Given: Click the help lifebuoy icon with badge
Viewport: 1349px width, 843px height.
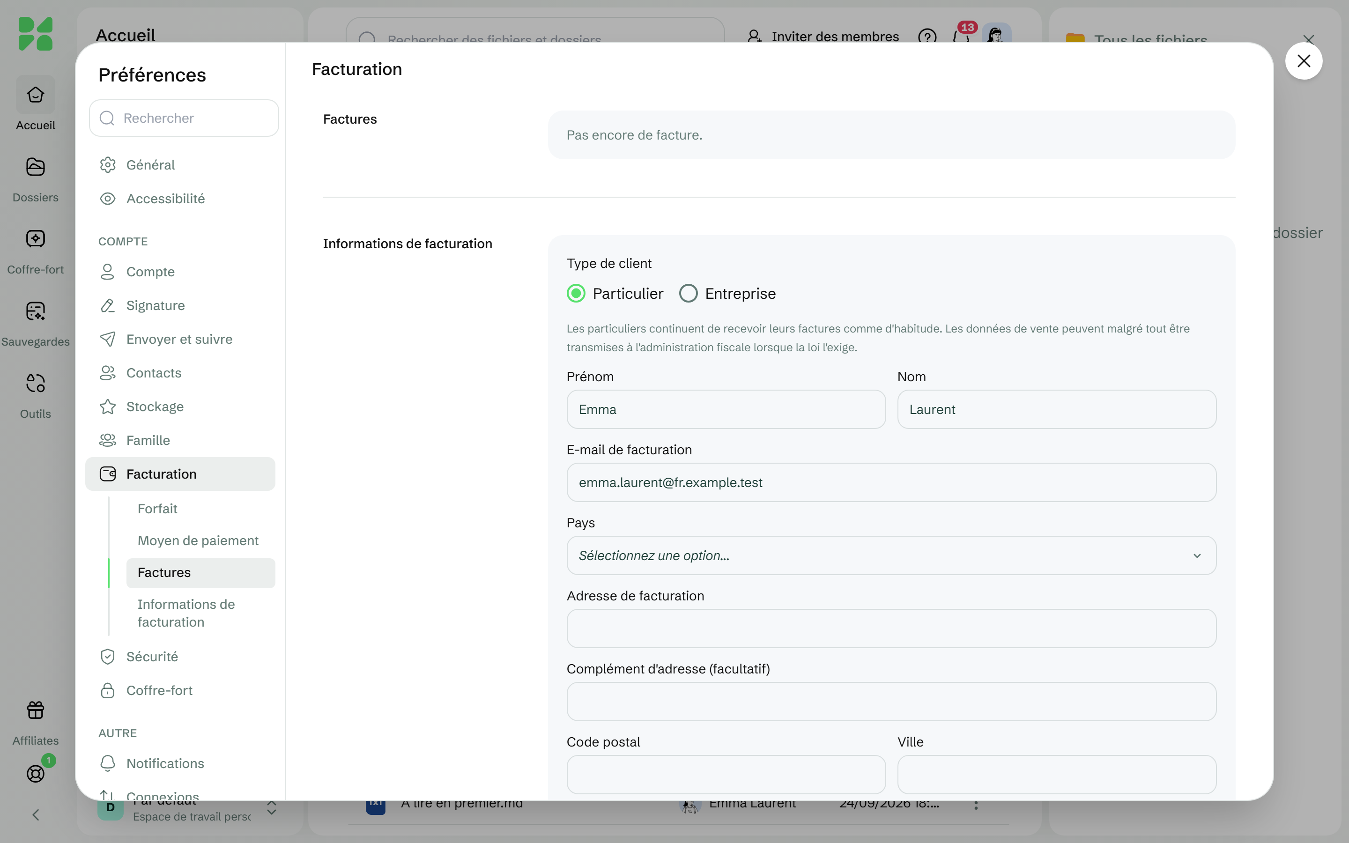Looking at the screenshot, I should pyautogui.click(x=35, y=773).
